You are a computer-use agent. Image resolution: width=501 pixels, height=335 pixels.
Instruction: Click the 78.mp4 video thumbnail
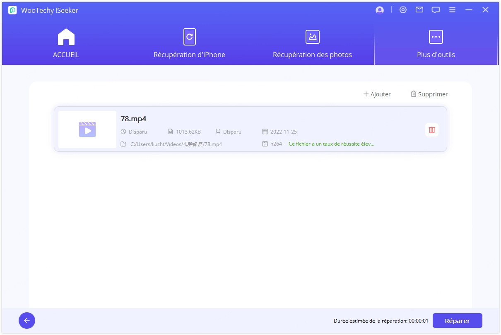click(x=87, y=129)
